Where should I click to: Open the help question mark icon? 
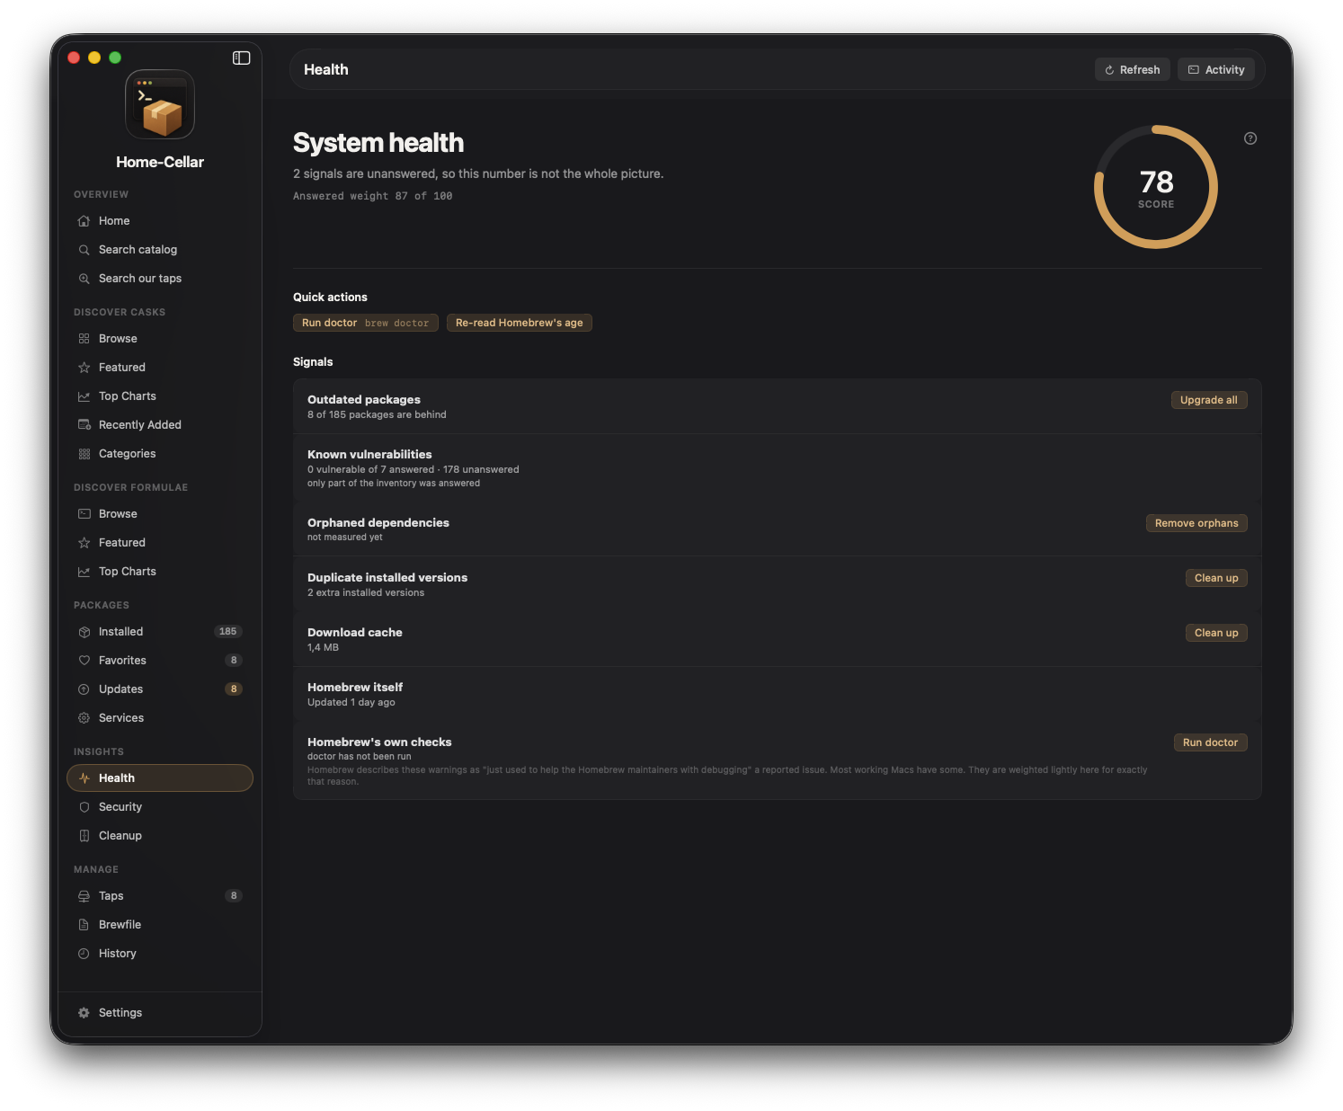(x=1250, y=138)
